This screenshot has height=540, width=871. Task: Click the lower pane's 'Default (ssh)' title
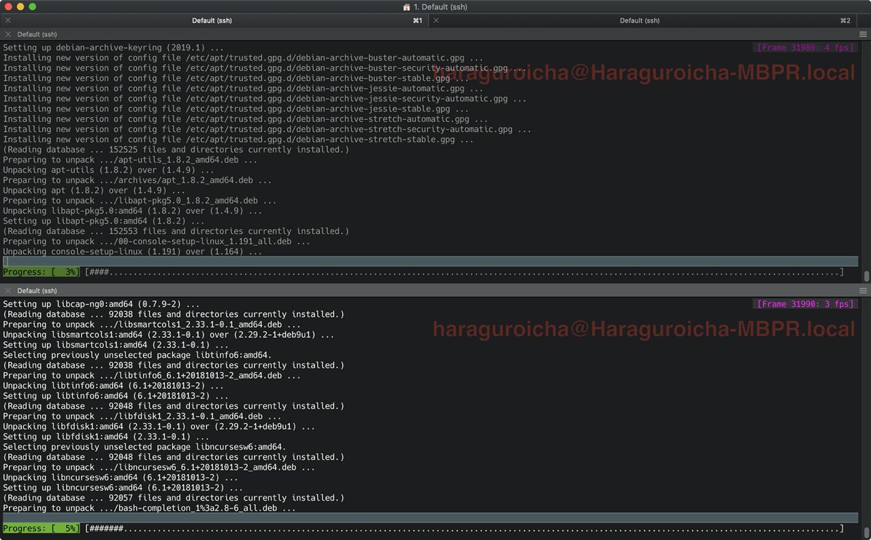(37, 290)
